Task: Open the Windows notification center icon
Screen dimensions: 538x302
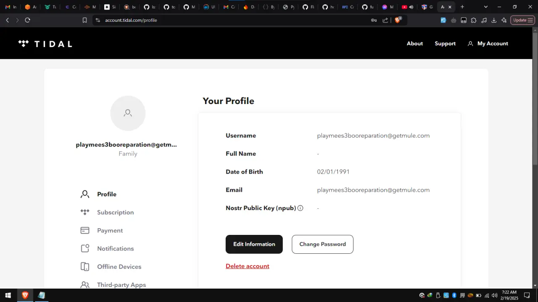Action: (x=527, y=295)
